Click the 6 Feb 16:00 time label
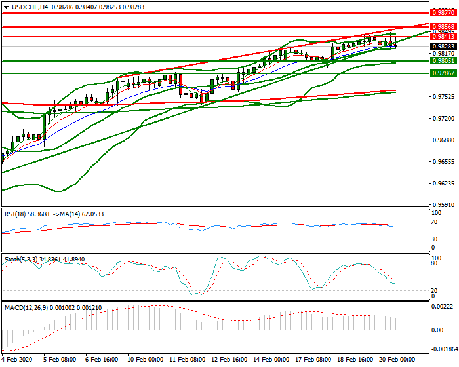 [102, 360]
